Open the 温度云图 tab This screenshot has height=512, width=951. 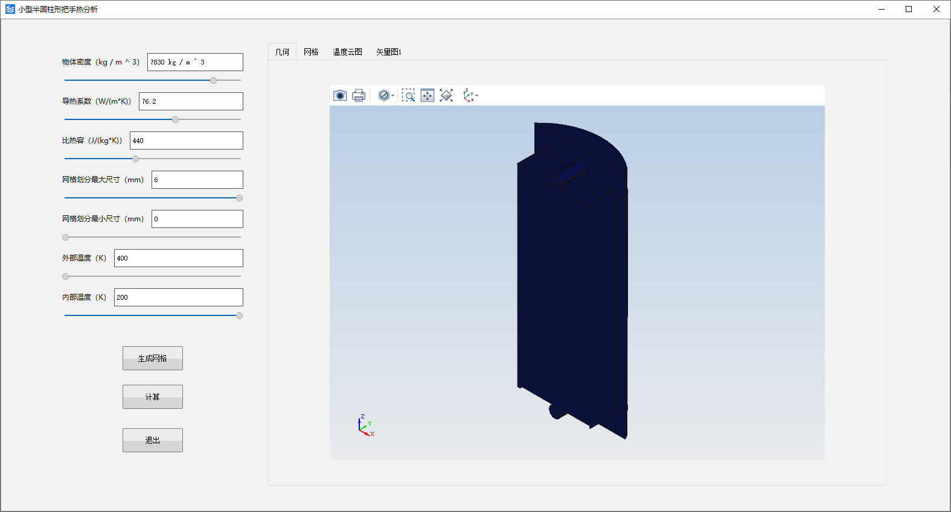pyautogui.click(x=347, y=52)
